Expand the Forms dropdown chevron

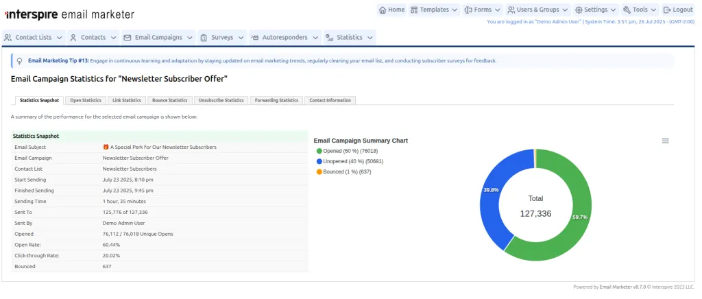498,10
